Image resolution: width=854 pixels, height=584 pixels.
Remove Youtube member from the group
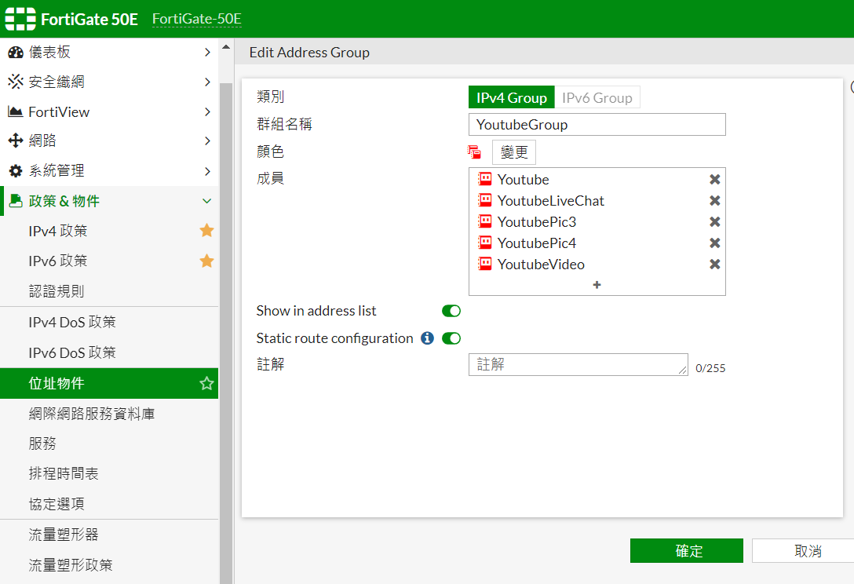coord(714,180)
